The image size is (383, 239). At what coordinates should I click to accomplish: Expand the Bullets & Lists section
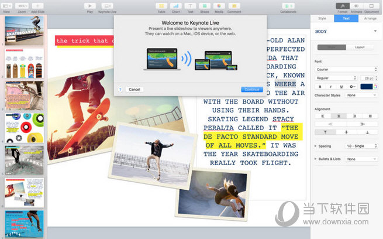(316, 159)
